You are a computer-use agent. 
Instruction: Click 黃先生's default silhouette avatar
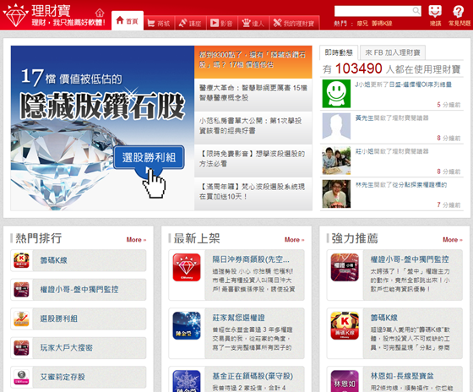click(336, 127)
